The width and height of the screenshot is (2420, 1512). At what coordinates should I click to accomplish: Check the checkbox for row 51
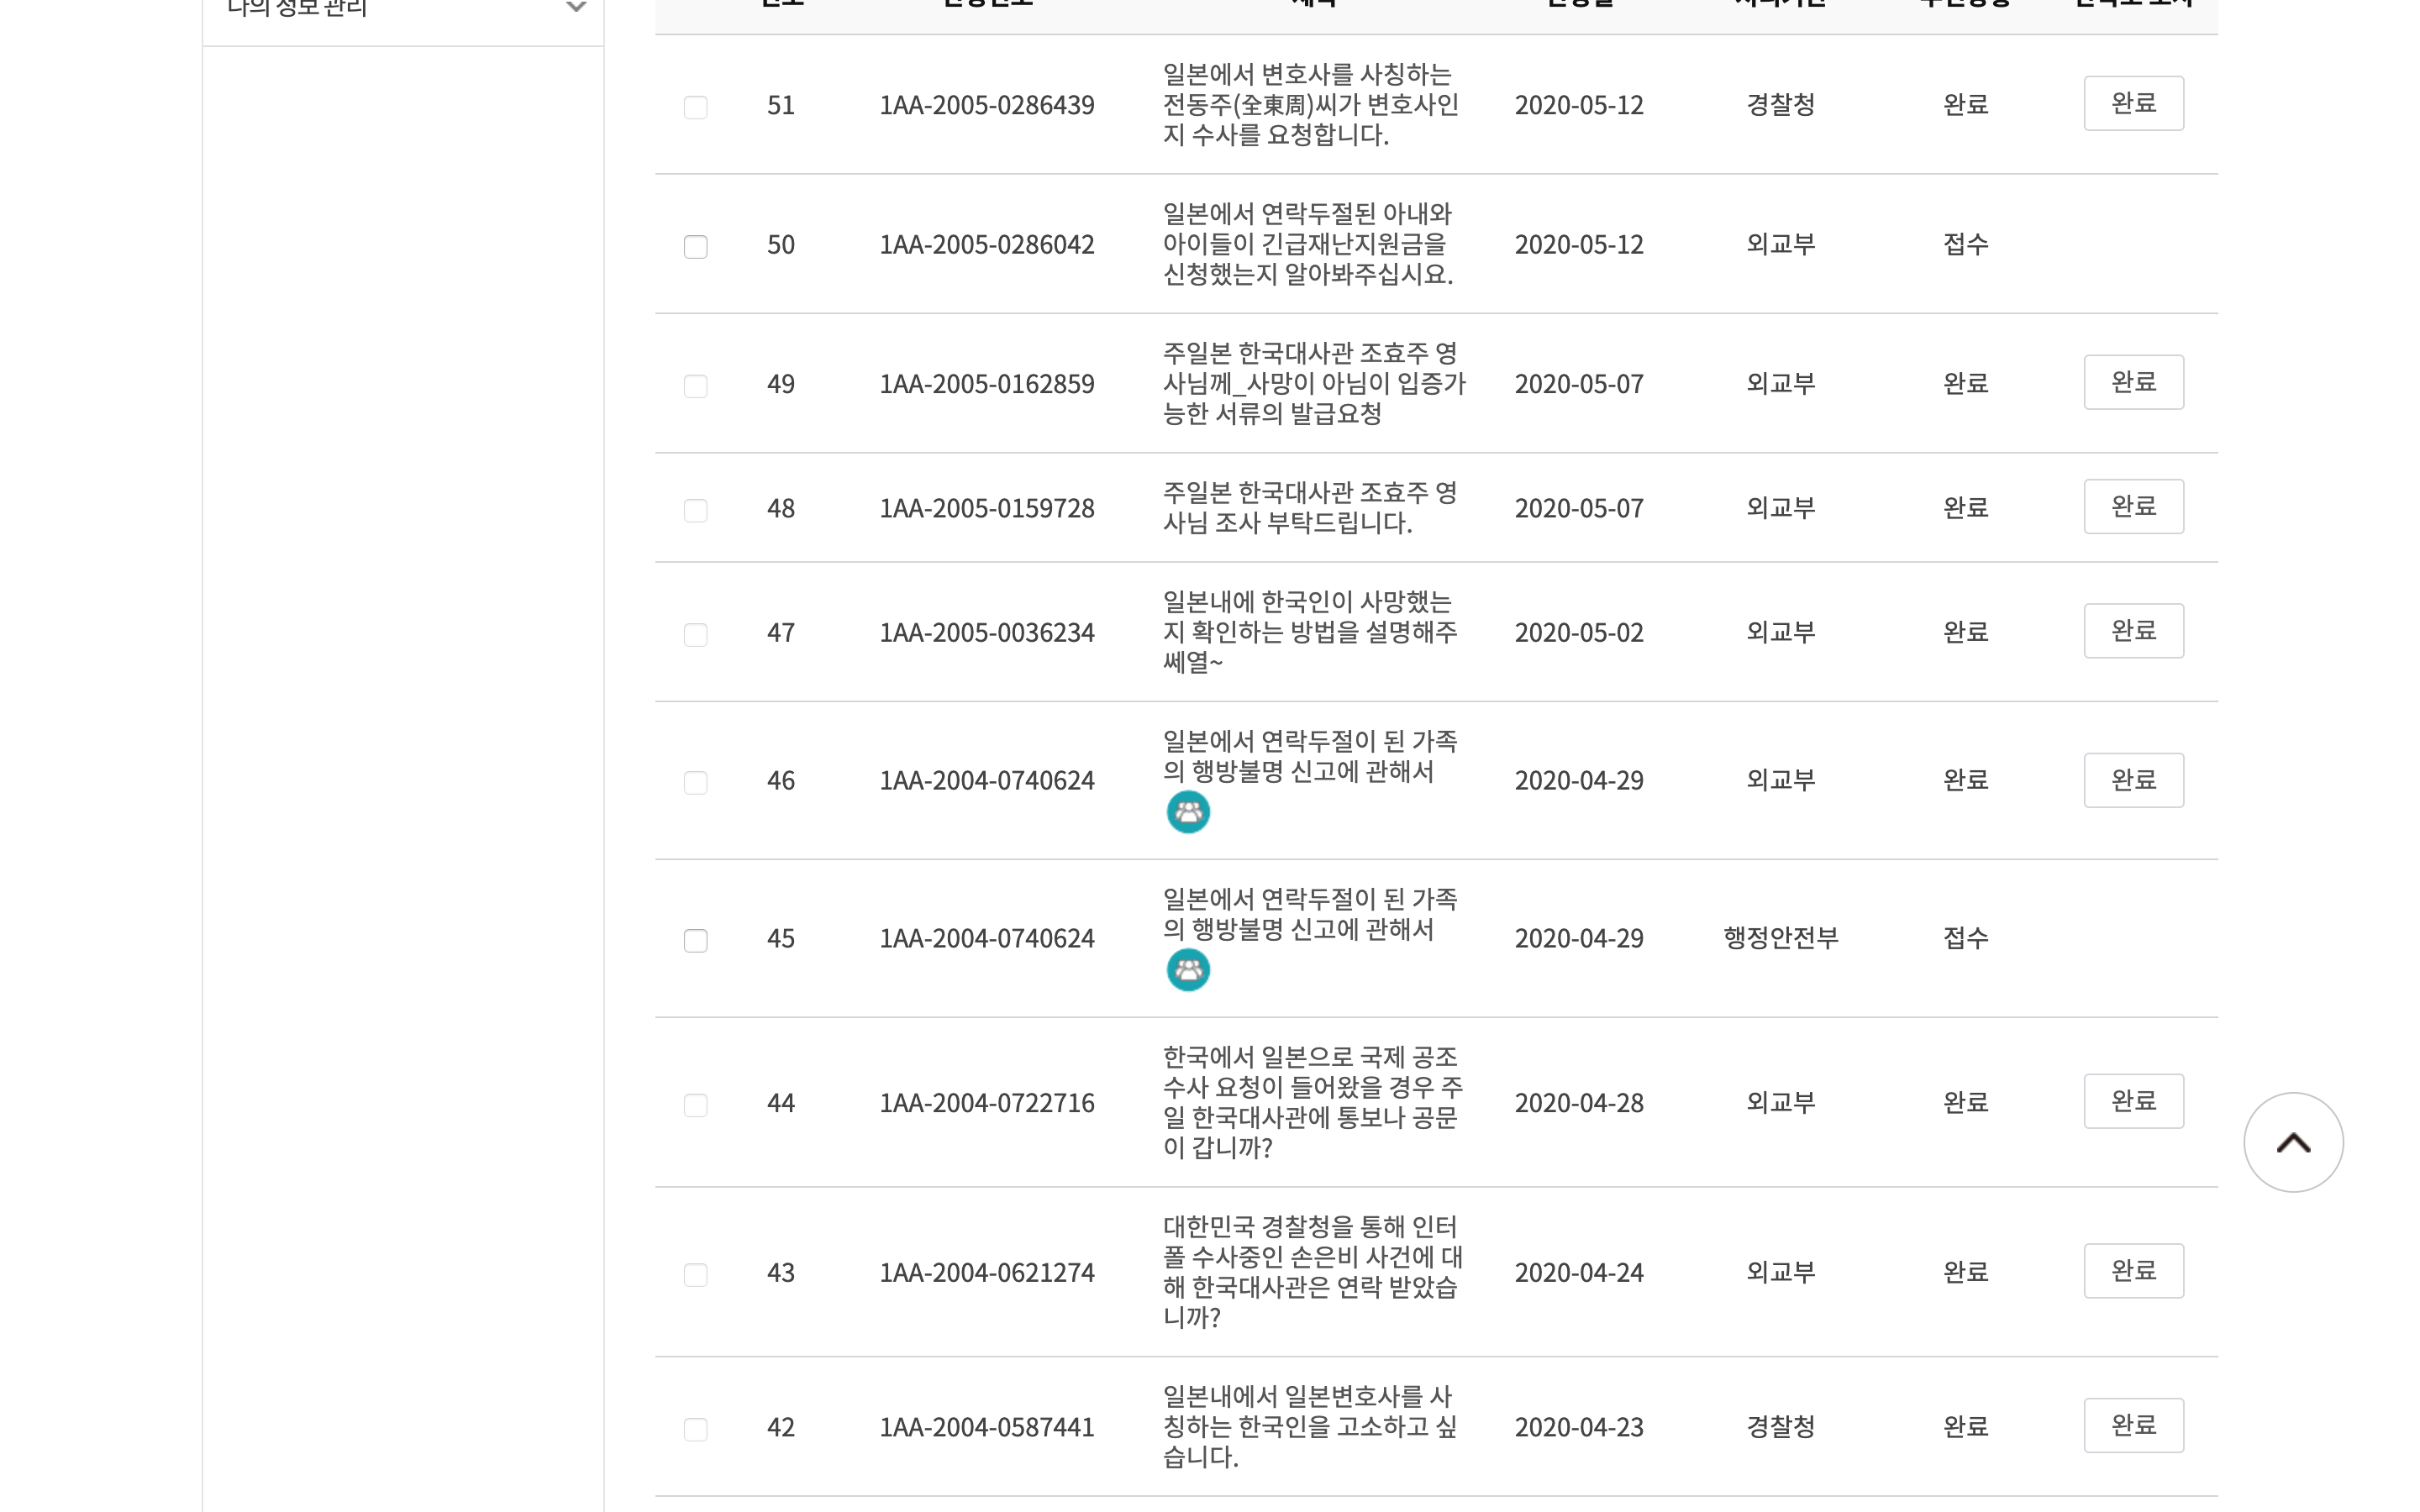click(695, 107)
